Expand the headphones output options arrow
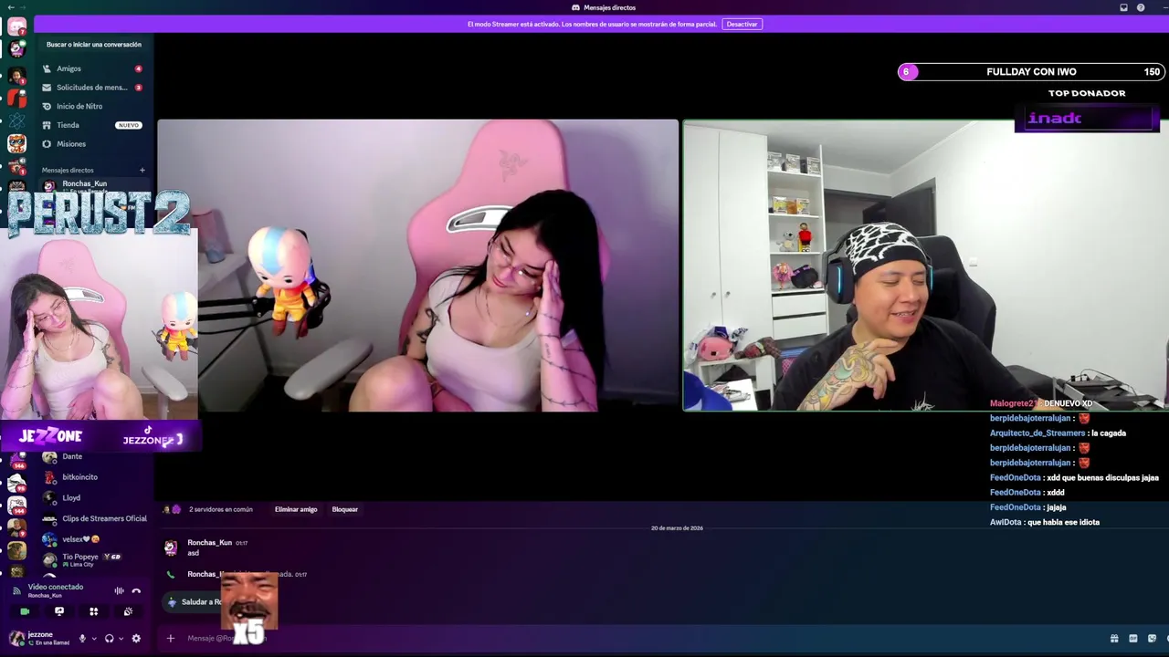 click(x=120, y=639)
